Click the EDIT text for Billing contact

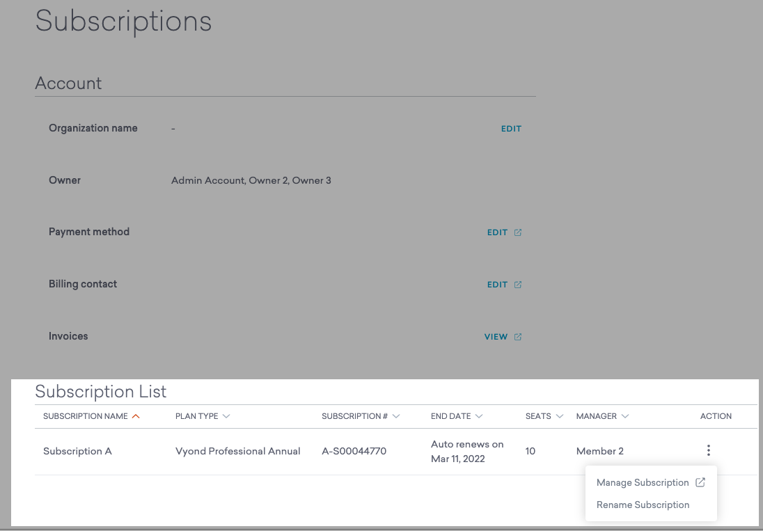coord(497,285)
